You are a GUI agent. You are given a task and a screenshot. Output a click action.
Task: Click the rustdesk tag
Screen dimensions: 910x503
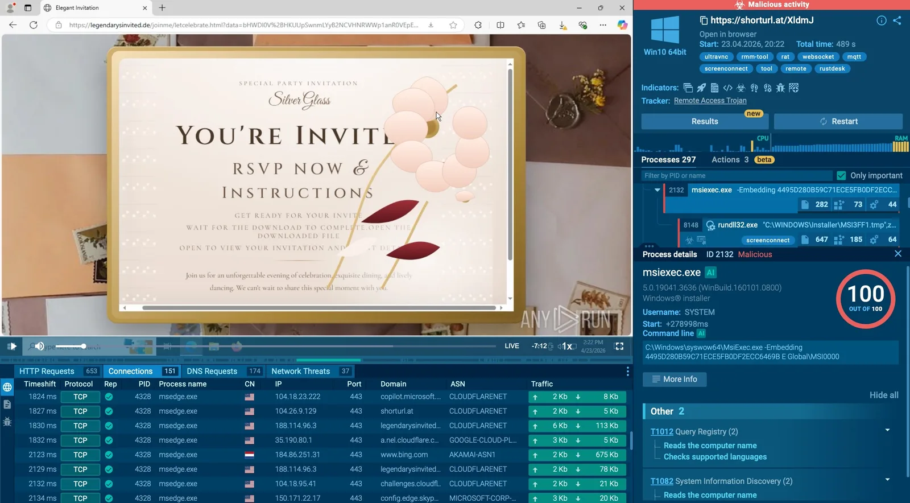(832, 69)
